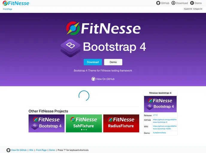Click Expand All button
This screenshot has height=153, width=206.
click(x=188, y=9)
